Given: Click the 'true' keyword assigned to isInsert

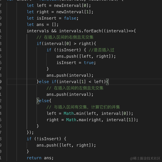Looking at the screenshot, I should point(89,63).
